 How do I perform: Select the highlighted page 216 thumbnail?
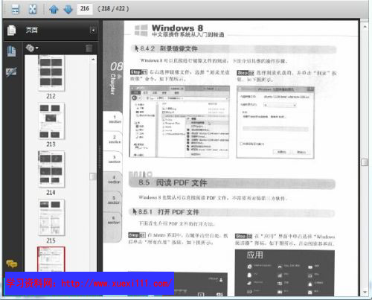[x=51, y=259]
